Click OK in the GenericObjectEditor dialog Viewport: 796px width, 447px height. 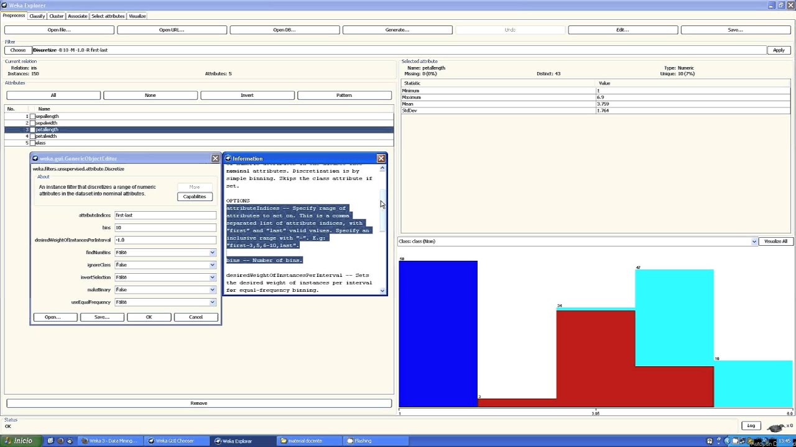point(149,317)
